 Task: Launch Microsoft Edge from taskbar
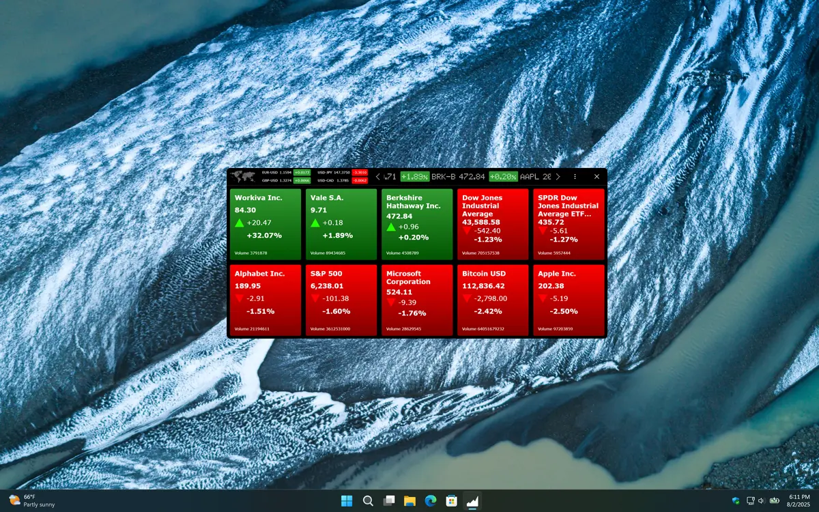431,501
